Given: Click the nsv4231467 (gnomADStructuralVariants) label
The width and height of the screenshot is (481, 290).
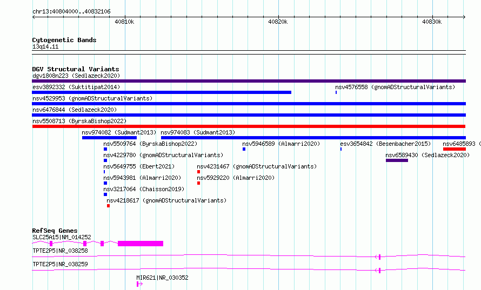Looking at the screenshot, I should pos(257,166).
